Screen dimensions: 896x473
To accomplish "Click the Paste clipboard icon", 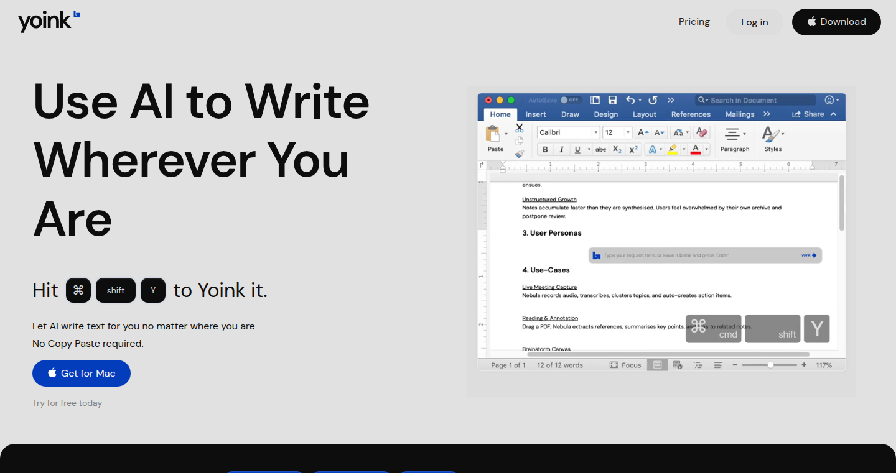I will [x=493, y=134].
